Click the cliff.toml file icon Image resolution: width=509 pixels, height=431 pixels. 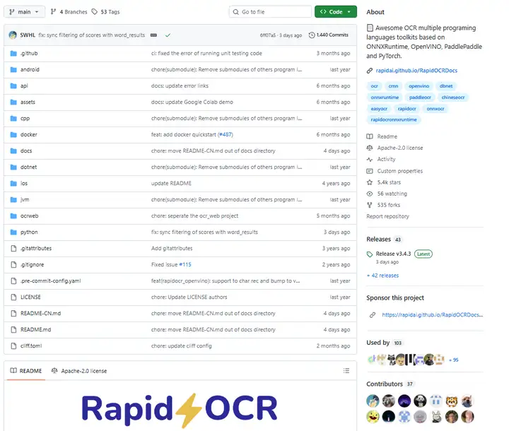click(13, 346)
